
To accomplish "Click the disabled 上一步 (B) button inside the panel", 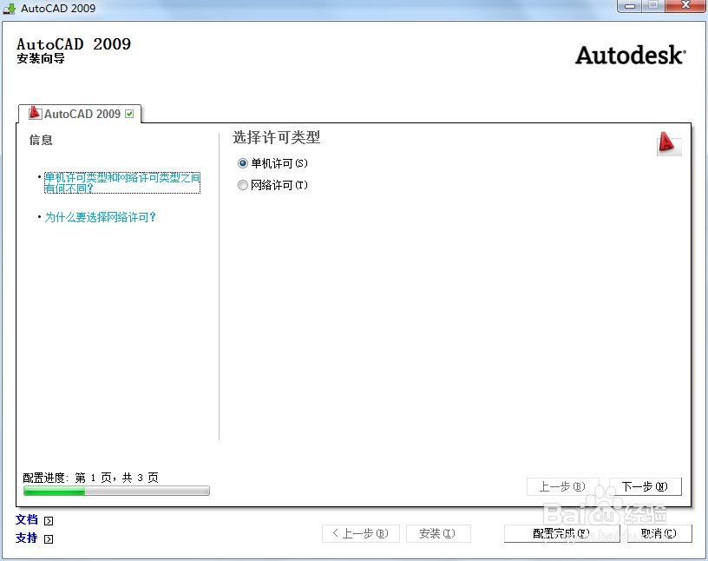I will click(x=562, y=486).
